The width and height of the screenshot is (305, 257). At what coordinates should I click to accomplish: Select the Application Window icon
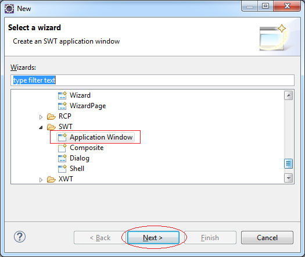[62, 137]
